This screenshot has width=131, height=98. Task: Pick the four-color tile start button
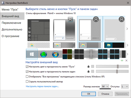tap(67, 54)
